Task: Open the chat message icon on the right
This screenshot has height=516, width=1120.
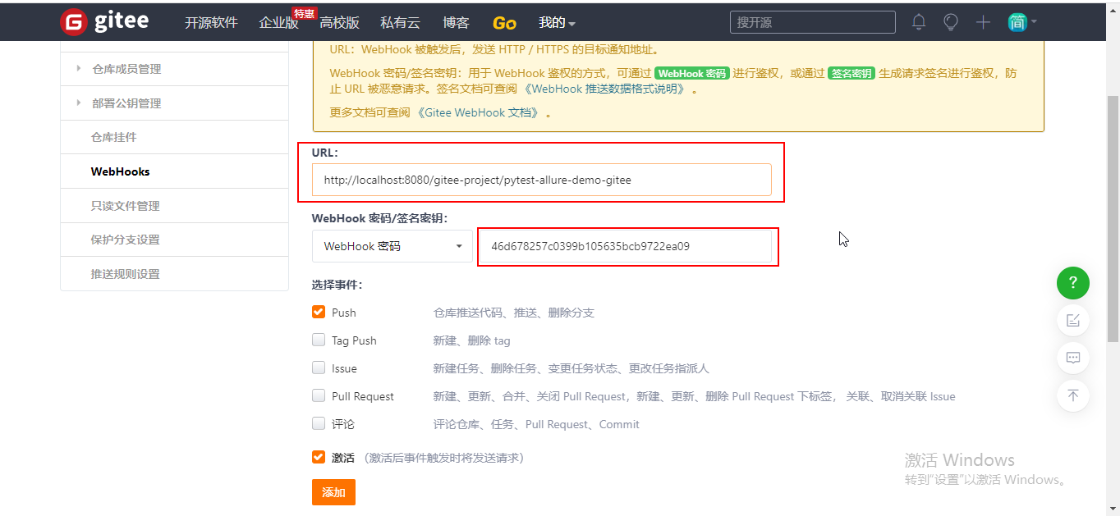Action: [1072, 358]
